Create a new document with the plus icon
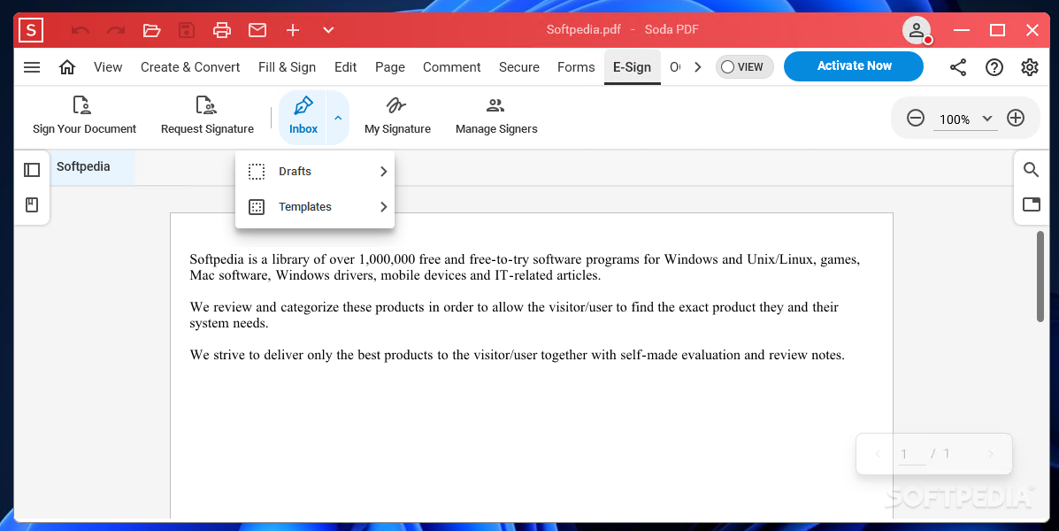The height and width of the screenshot is (531, 1059). (x=293, y=30)
